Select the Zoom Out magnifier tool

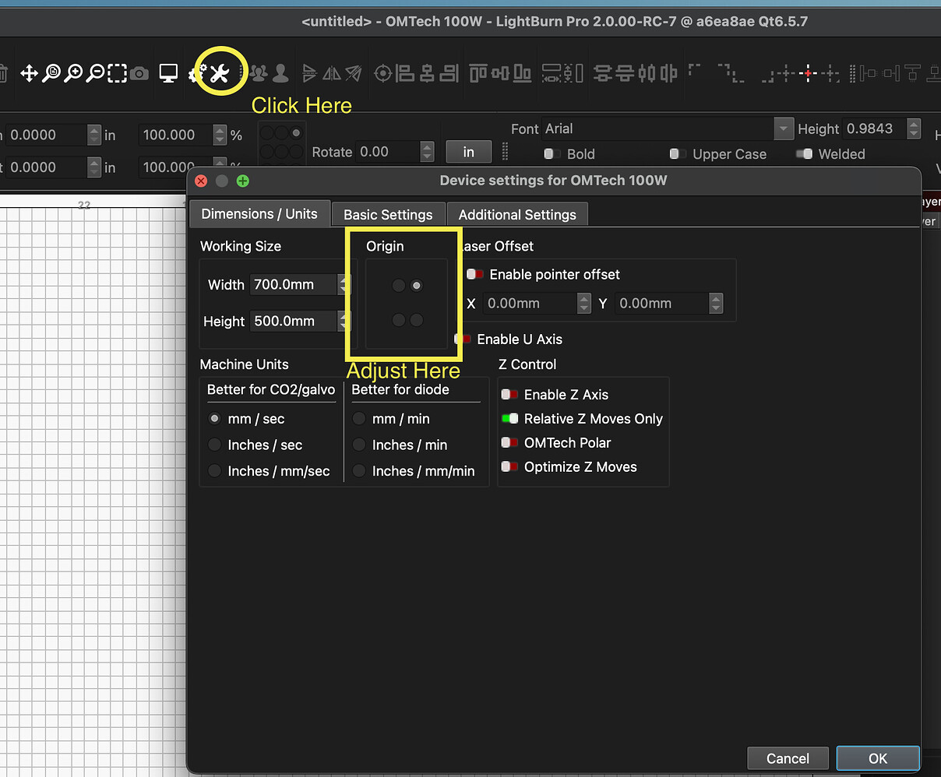click(x=95, y=72)
